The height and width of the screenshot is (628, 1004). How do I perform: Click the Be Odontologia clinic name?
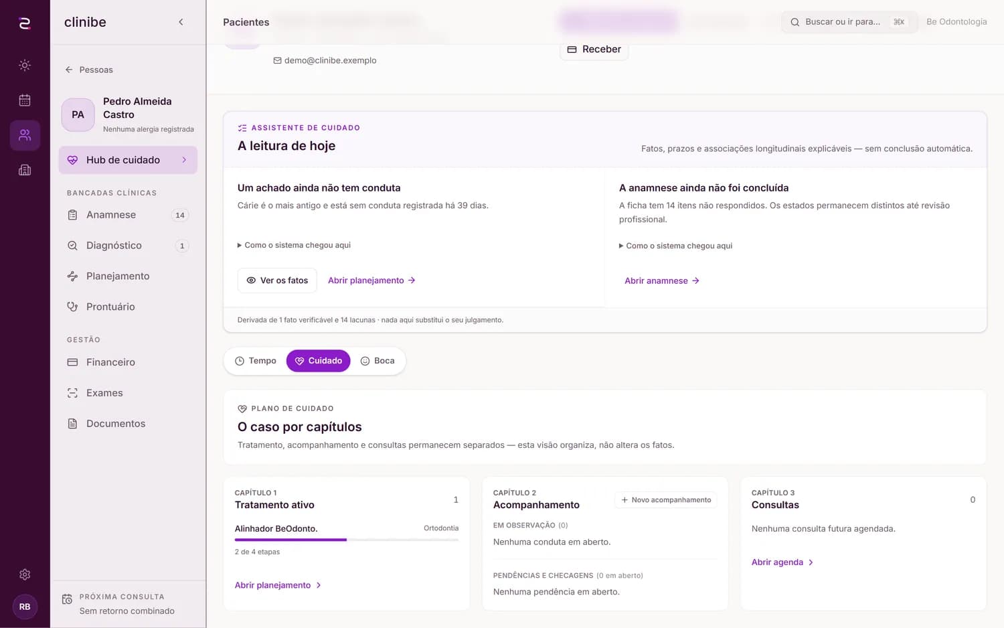click(956, 22)
